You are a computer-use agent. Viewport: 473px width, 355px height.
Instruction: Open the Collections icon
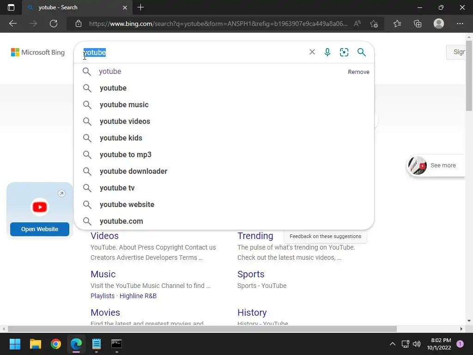[x=418, y=24]
